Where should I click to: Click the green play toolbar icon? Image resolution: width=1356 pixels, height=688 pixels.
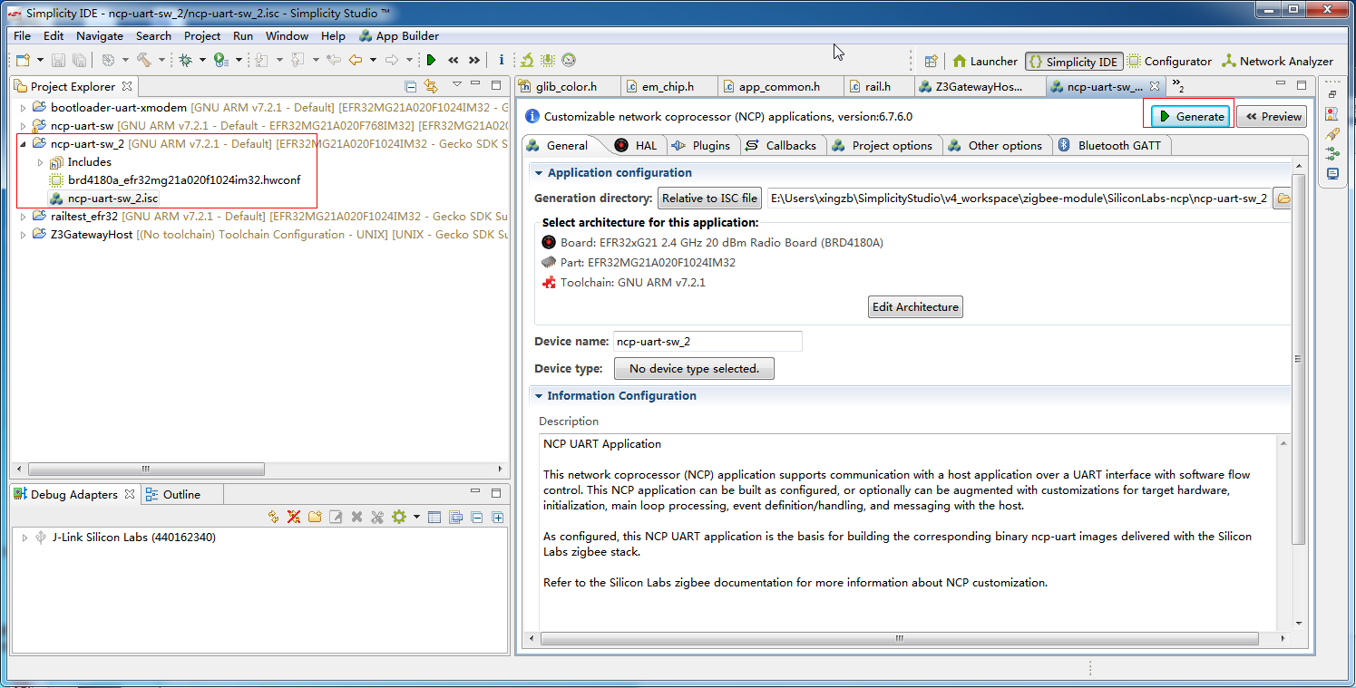click(x=432, y=61)
